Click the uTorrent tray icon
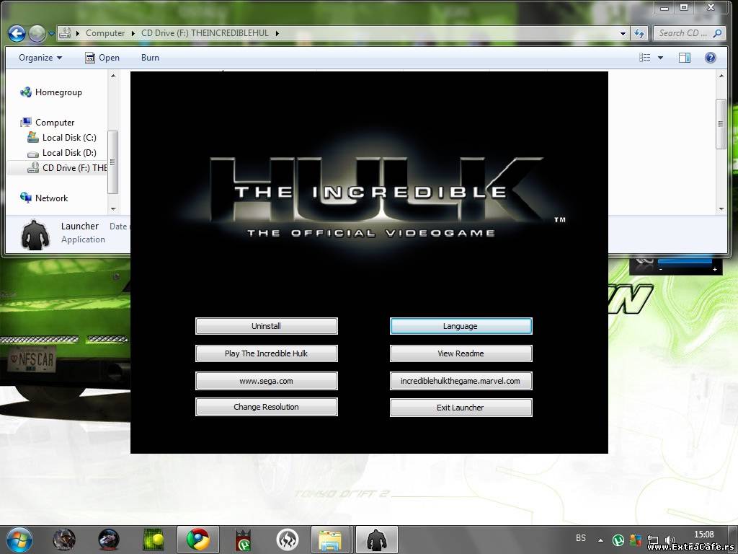This screenshot has width=738, height=554. [x=618, y=540]
